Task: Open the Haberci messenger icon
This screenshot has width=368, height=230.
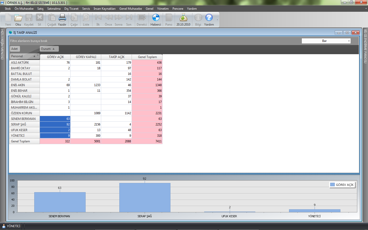Action: [x=156, y=18]
